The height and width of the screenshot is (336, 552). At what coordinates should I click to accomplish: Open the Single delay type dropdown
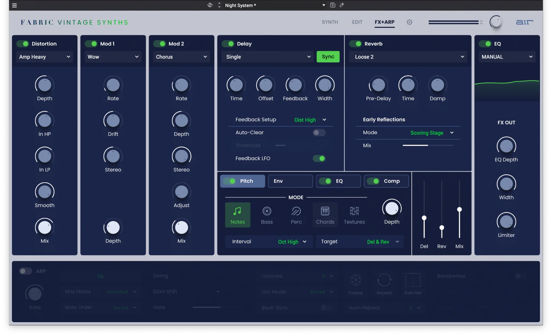point(268,57)
